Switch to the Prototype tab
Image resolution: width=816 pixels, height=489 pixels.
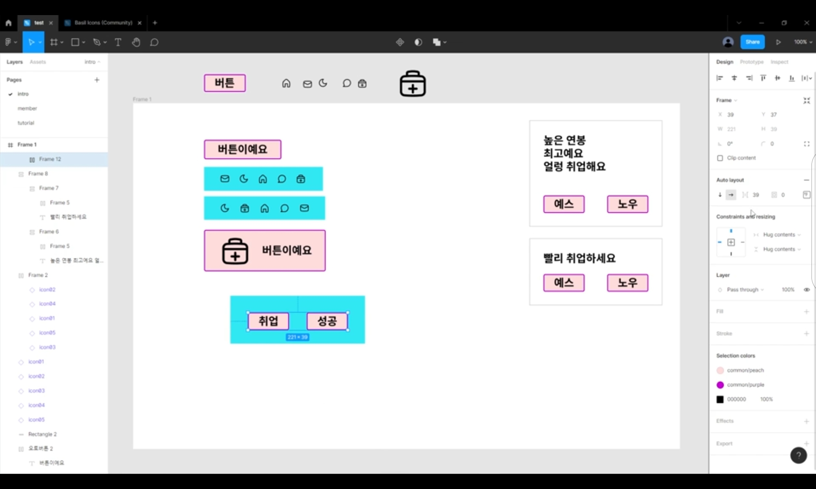752,62
